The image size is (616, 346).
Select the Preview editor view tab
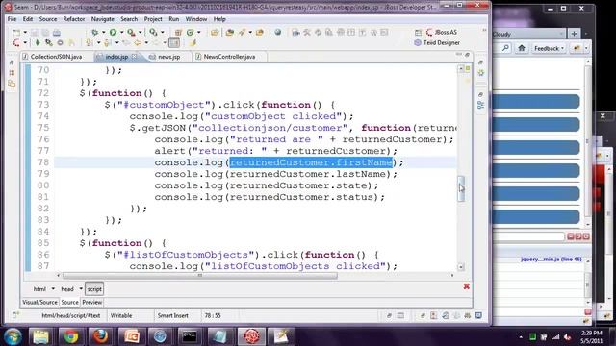coord(92,302)
